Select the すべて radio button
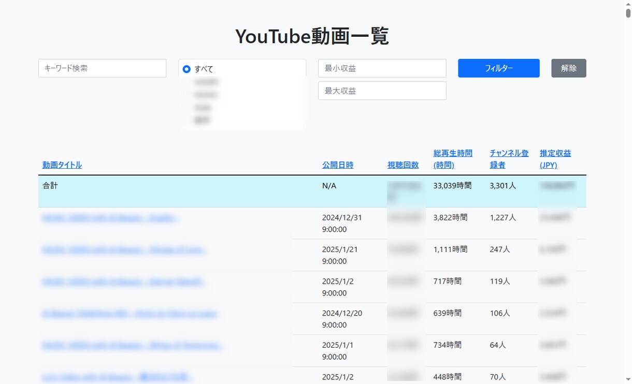 [x=186, y=69]
